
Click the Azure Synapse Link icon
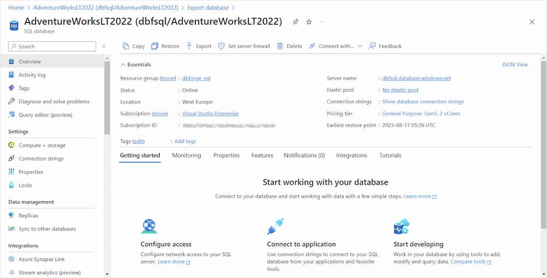[11, 259]
